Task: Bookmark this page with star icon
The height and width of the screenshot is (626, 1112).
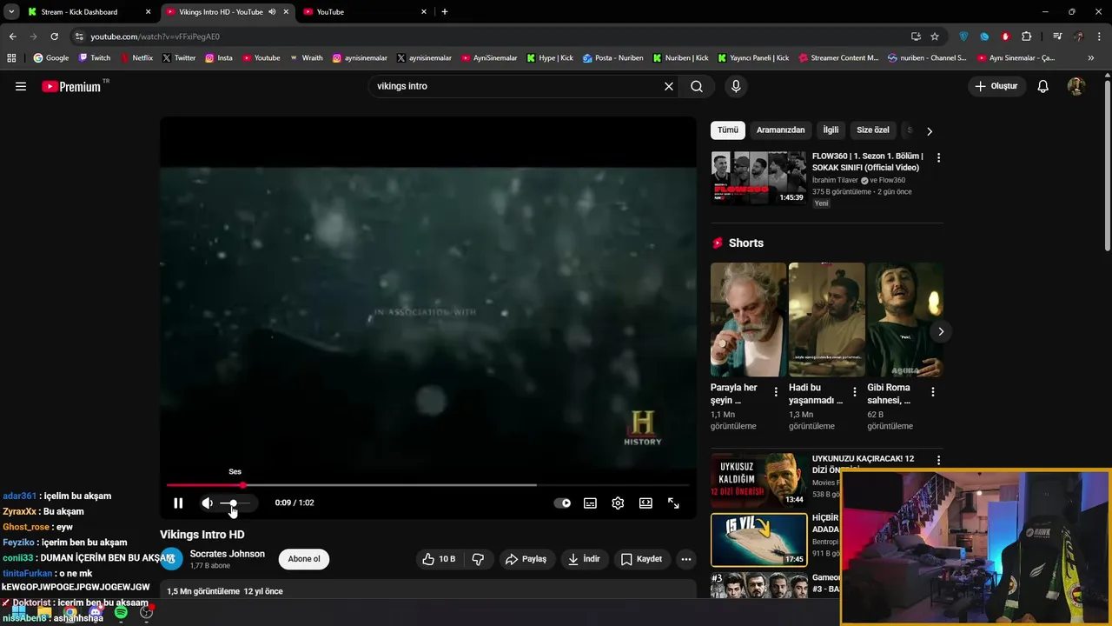Action: coord(935,37)
